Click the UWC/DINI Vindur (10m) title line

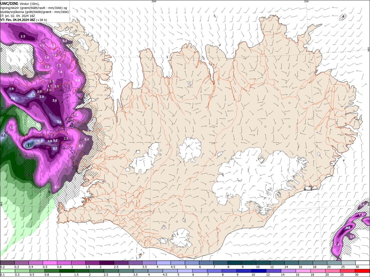(20, 3)
